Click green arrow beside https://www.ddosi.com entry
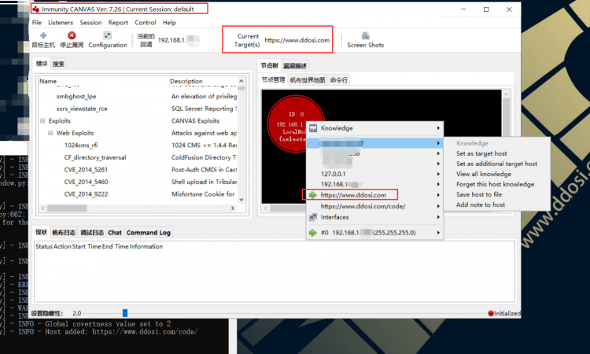This screenshot has height=354, width=590. click(x=313, y=195)
